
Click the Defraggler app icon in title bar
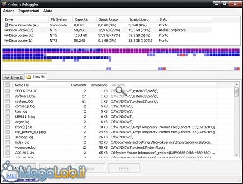tap(4, 4)
